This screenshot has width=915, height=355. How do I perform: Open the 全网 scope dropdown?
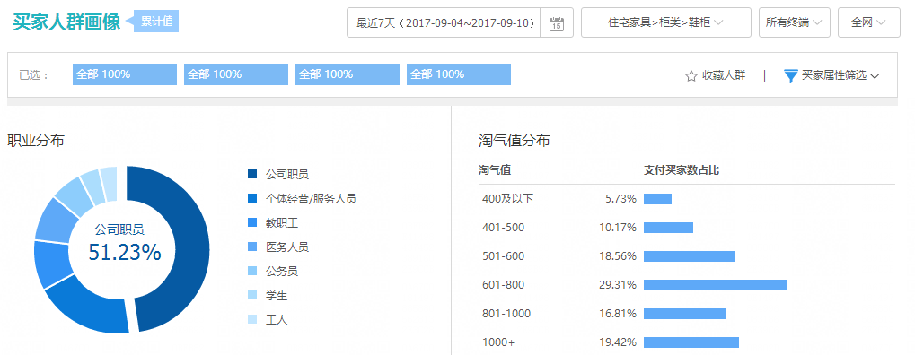tap(868, 22)
